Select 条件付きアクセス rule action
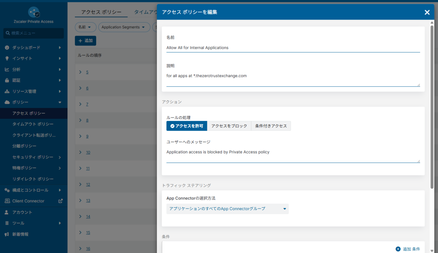The width and height of the screenshot is (438, 253). 271,126
